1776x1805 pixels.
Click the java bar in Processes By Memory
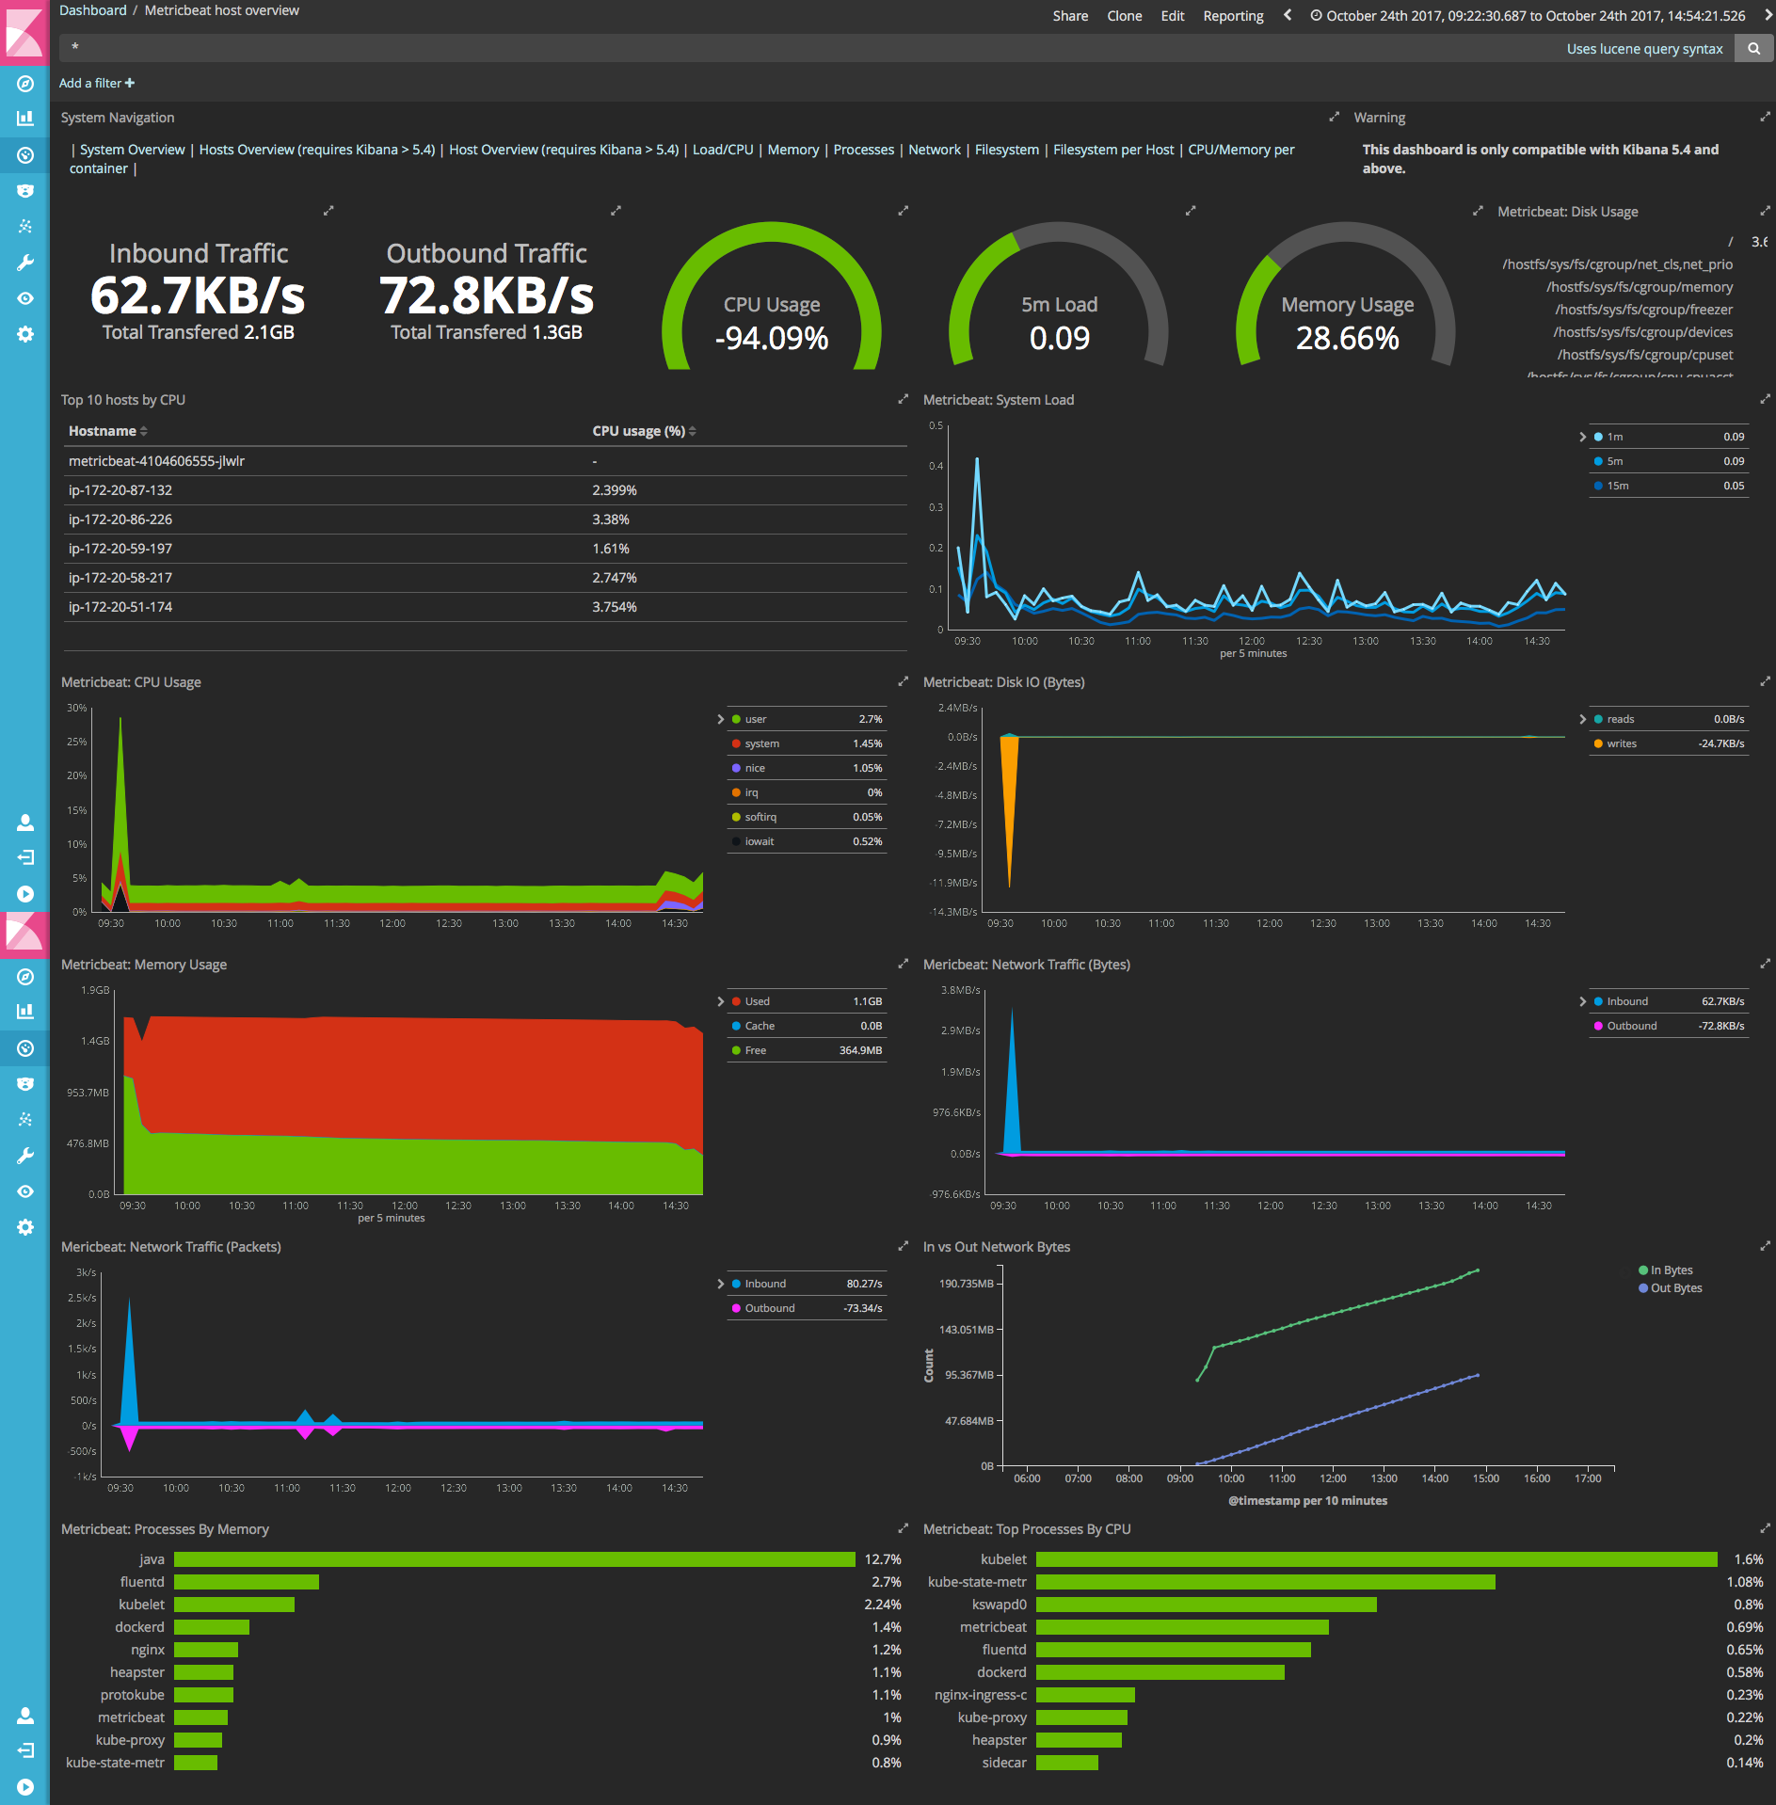pyautogui.click(x=515, y=1559)
